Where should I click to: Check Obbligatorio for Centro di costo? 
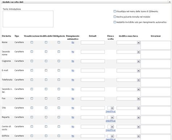point(59,127)
